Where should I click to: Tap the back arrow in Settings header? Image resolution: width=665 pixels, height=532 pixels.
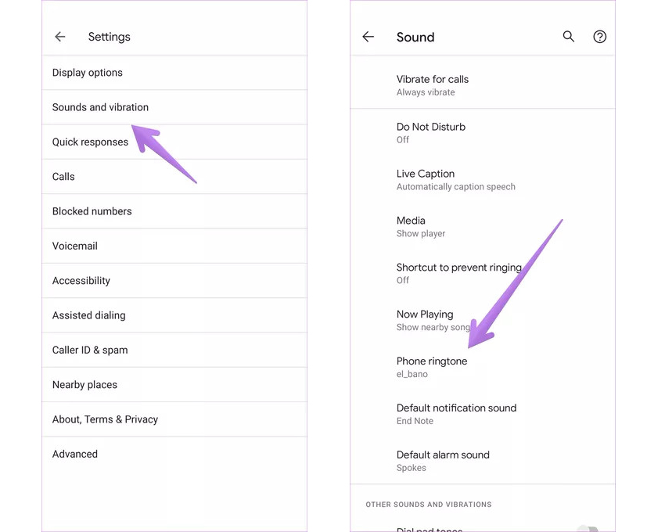click(x=60, y=37)
